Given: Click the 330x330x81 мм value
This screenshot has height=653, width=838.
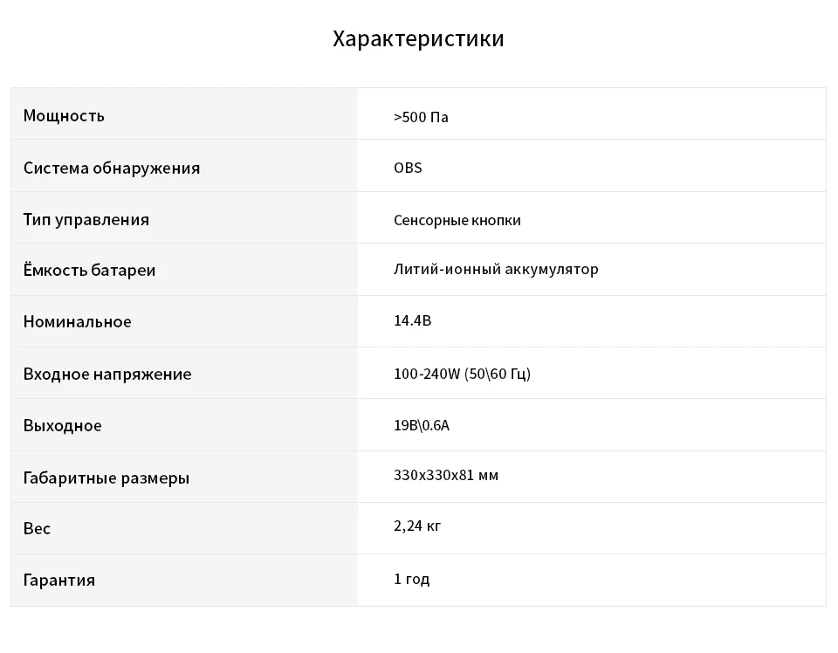Looking at the screenshot, I should click(x=446, y=475).
